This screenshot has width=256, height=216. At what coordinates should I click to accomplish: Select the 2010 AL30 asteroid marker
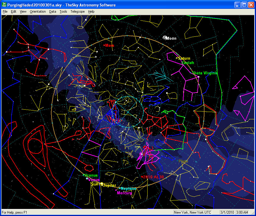point(142,177)
